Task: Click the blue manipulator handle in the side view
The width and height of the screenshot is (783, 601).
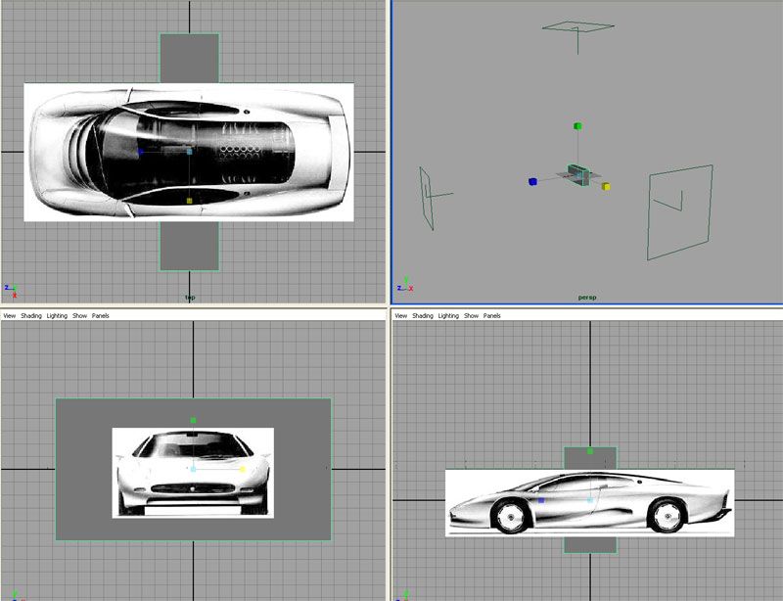Action: click(541, 500)
